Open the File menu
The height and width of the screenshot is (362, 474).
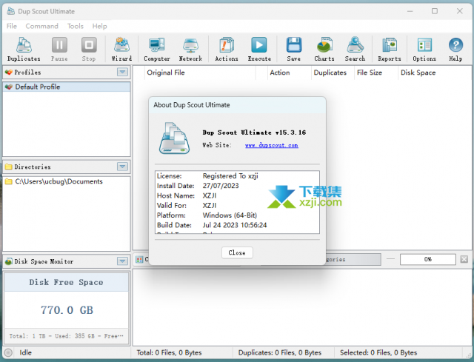pos(12,26)
